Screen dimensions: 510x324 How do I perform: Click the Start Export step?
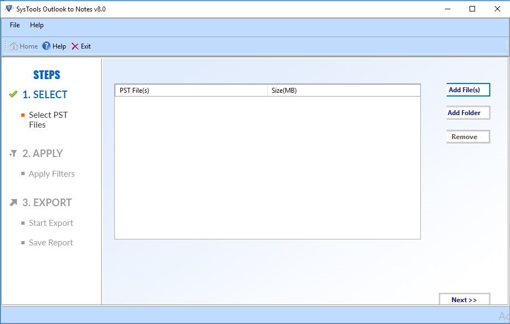[51, 223]
